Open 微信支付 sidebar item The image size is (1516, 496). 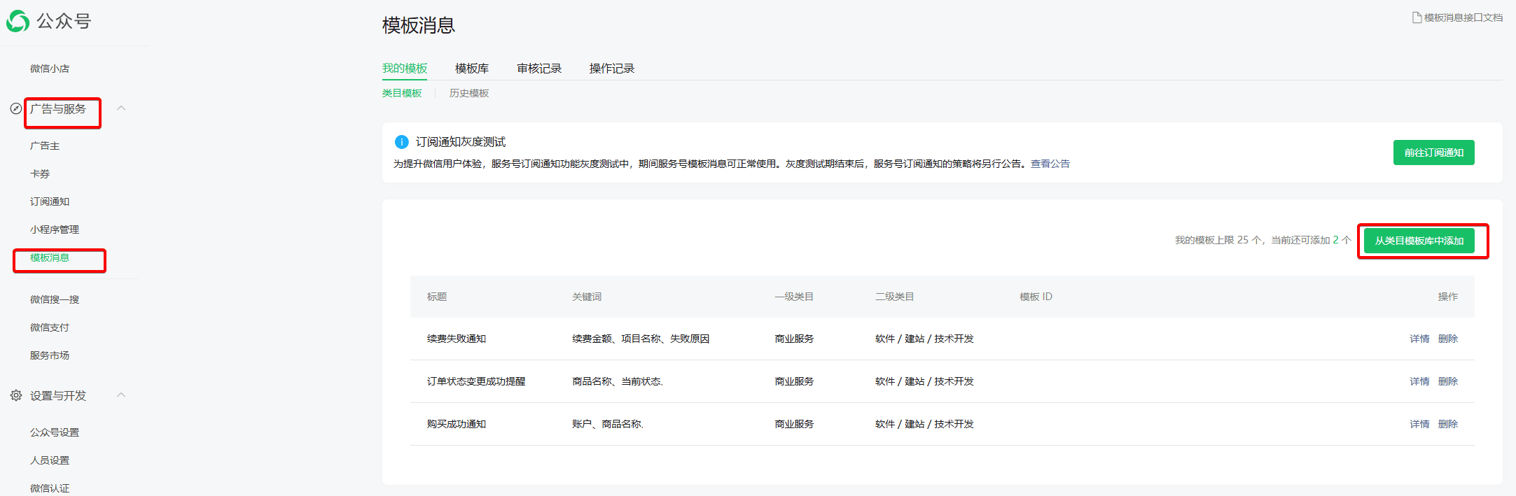point(50,327)
